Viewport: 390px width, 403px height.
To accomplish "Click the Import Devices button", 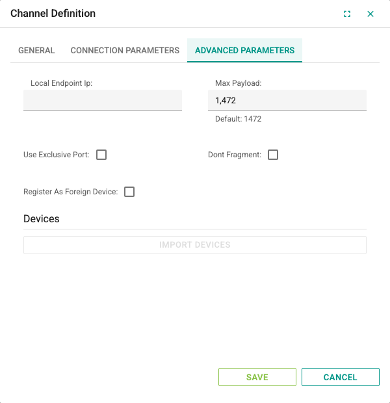I will [x=195, y=245].
